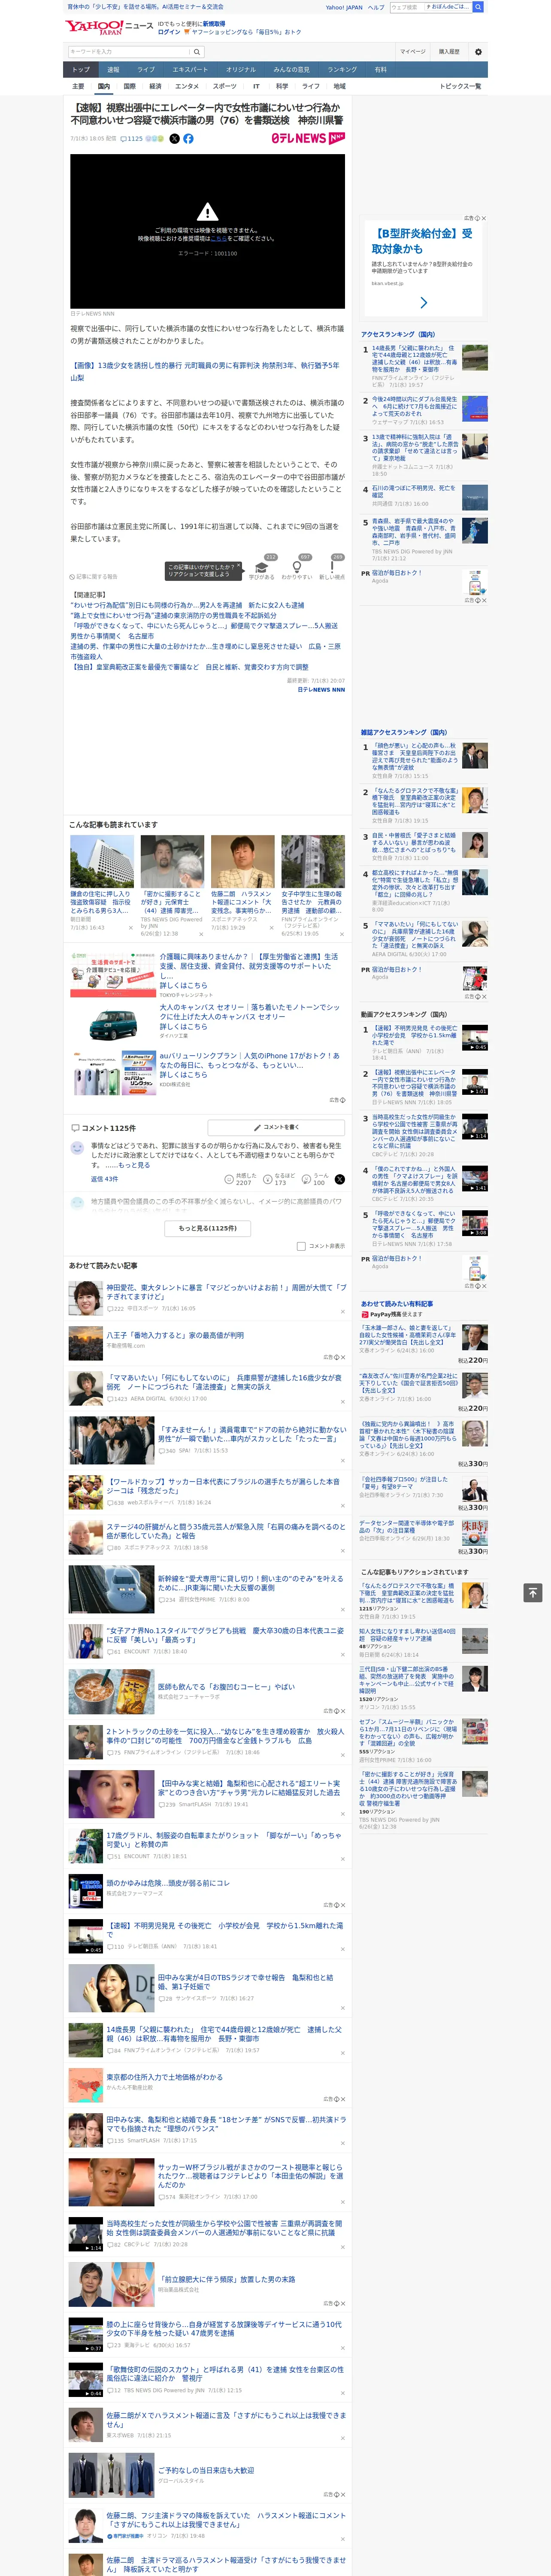The height and width of the screenshot is (2576, 551).
Task: Open the オリジナル tab
Action: coord(241,70)
